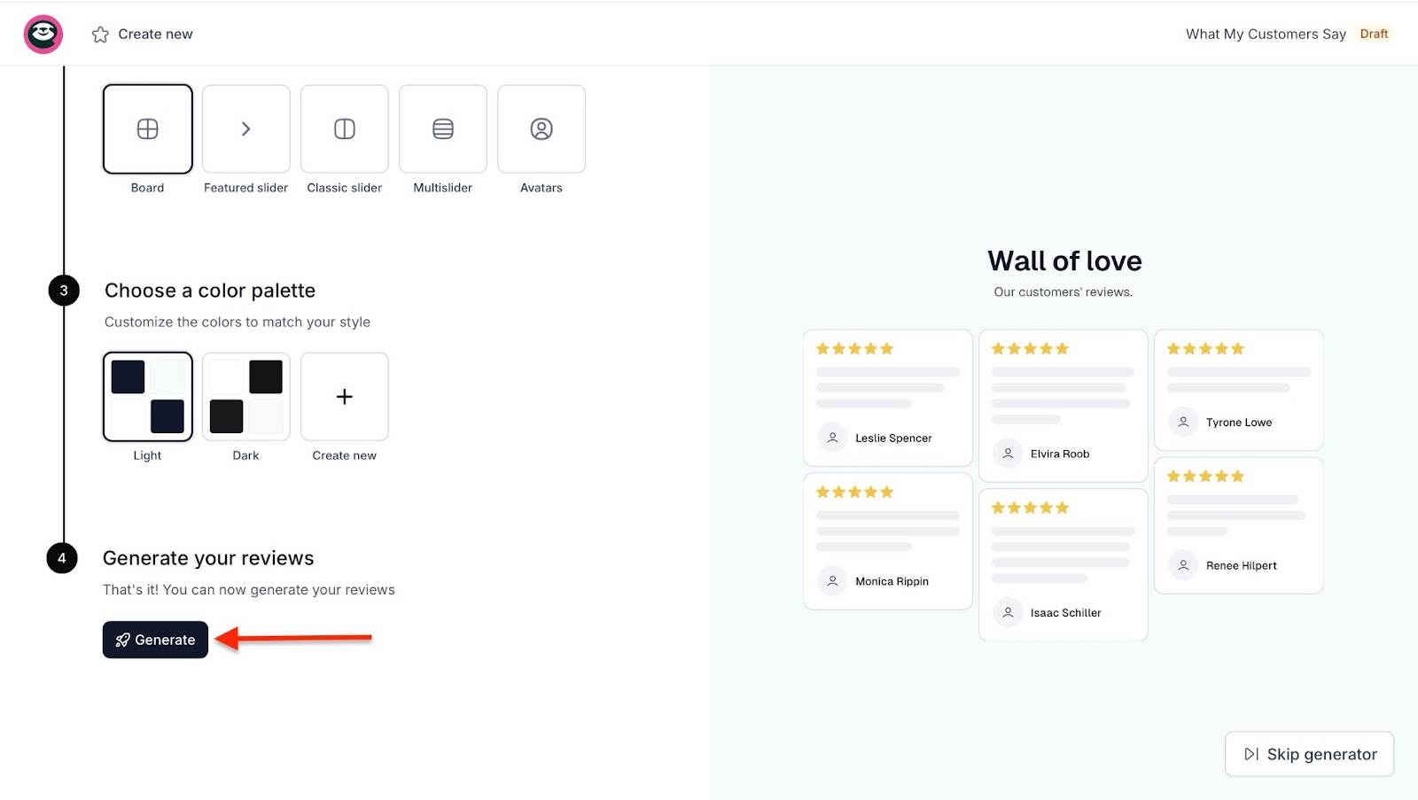This screenshot has width=1418, height=800.
Task: Click the Our customers' reviews subtitle
Action: [x=1063, y=291]
